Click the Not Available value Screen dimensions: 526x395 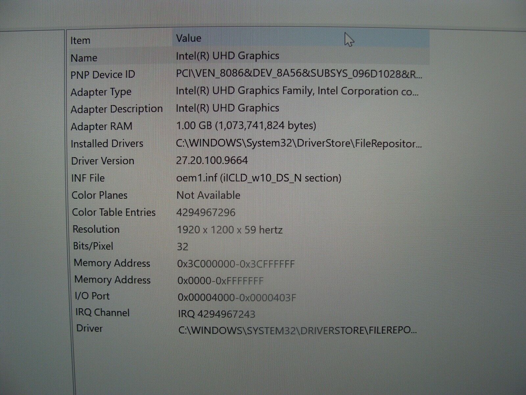(x=208, y=195)
